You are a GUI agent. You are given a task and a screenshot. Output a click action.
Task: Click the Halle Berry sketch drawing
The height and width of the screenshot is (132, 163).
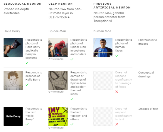13,80
